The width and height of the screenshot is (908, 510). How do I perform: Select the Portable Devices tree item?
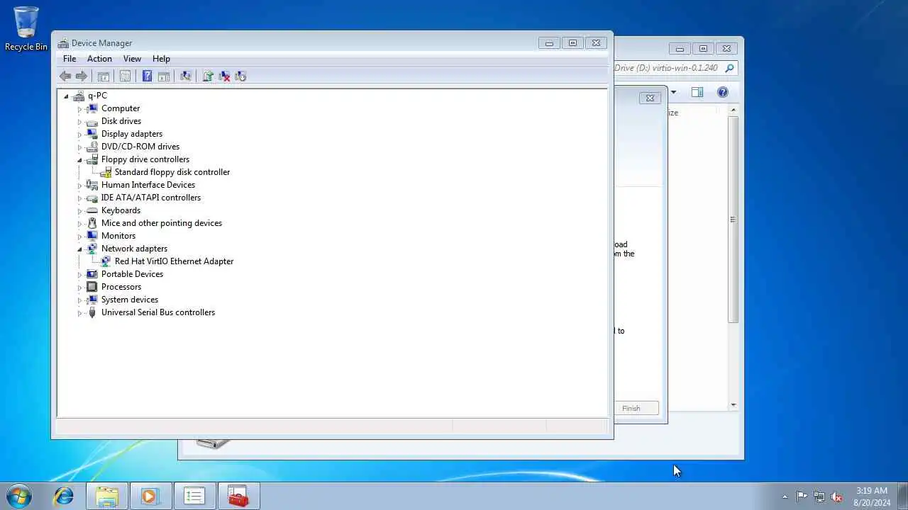click(132, 274)
